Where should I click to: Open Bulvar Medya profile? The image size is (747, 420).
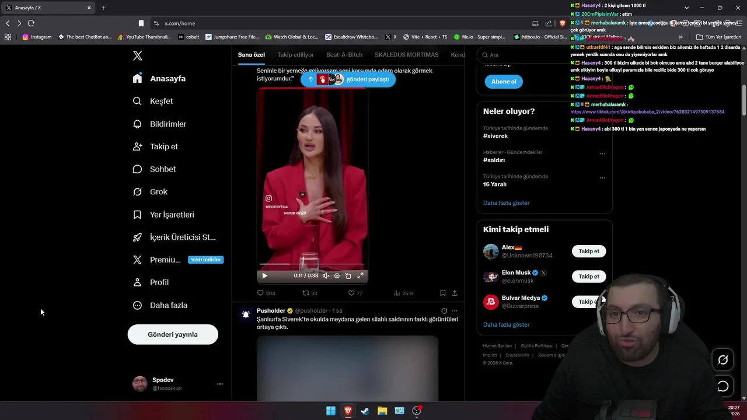[x=521, y=298]
